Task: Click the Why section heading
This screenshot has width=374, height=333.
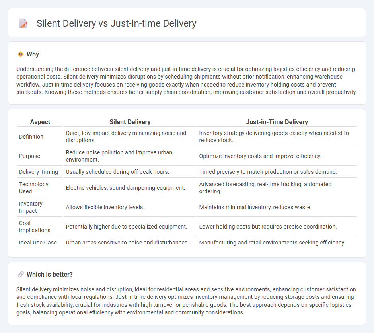Action: pyautogui.click(x=33, y=54)
